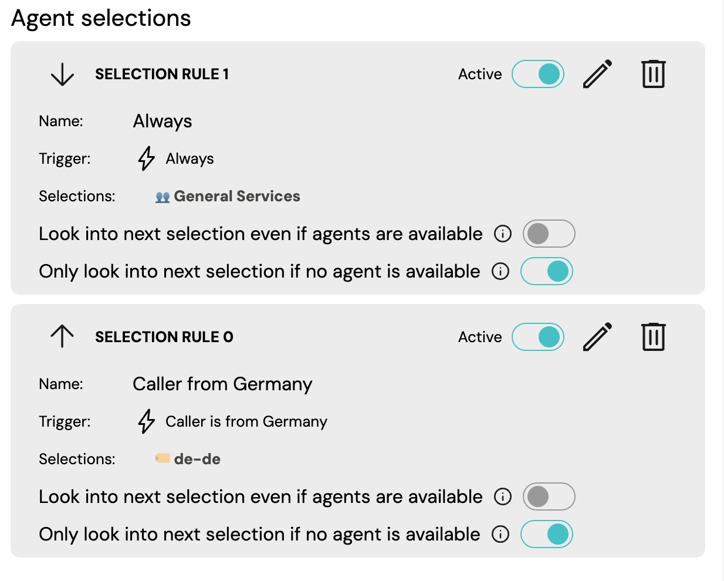This screenshot has width=724, height=581.
Task: Click the lightning trigger icon for Always
Action: [146, 158]
